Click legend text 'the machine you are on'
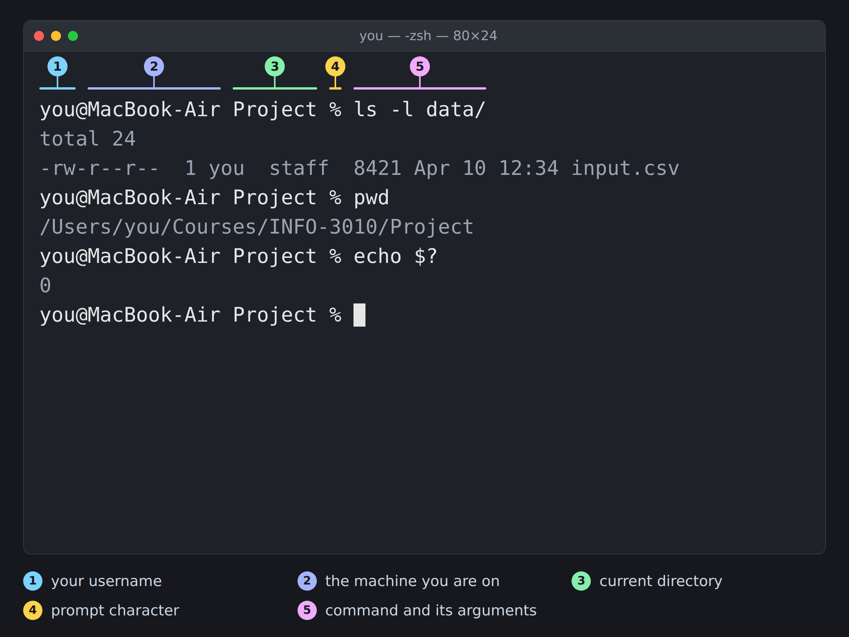 [413, 581]
